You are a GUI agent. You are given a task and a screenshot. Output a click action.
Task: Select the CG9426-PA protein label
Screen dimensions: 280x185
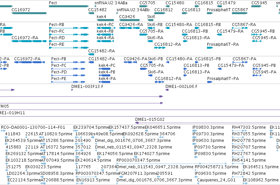[136, 59]
